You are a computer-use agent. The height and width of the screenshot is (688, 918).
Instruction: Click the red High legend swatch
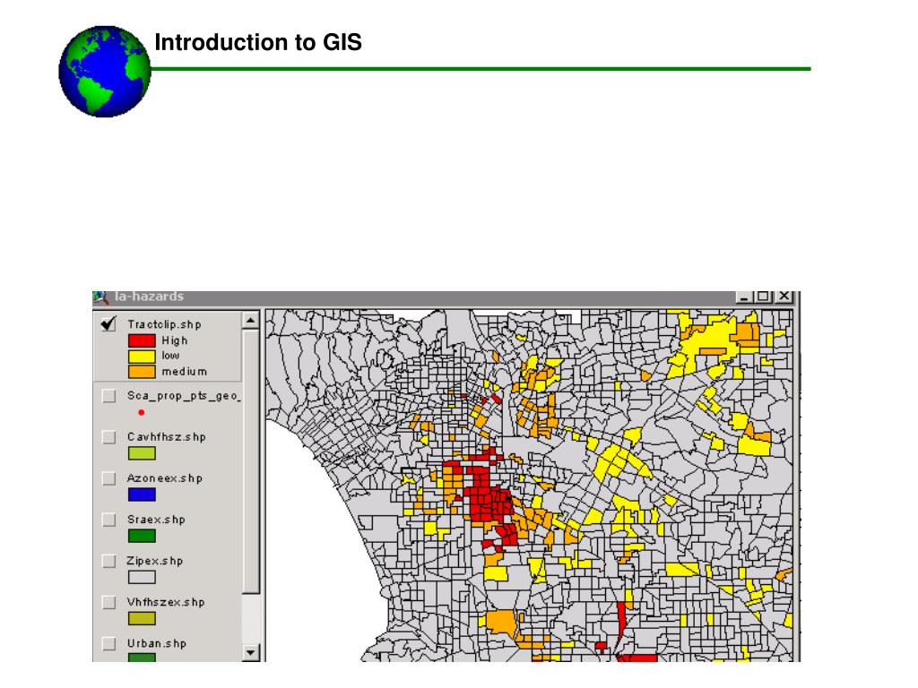142,340
